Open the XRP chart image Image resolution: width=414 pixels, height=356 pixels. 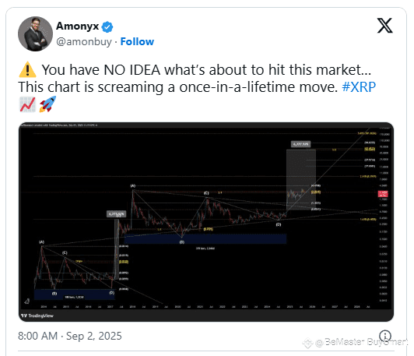point(206,222)
